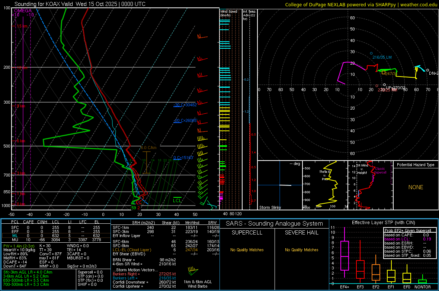Viewport: 439px width, 291px height.
Task: Click the SFC row in parcel table
Action: (55, 227)
